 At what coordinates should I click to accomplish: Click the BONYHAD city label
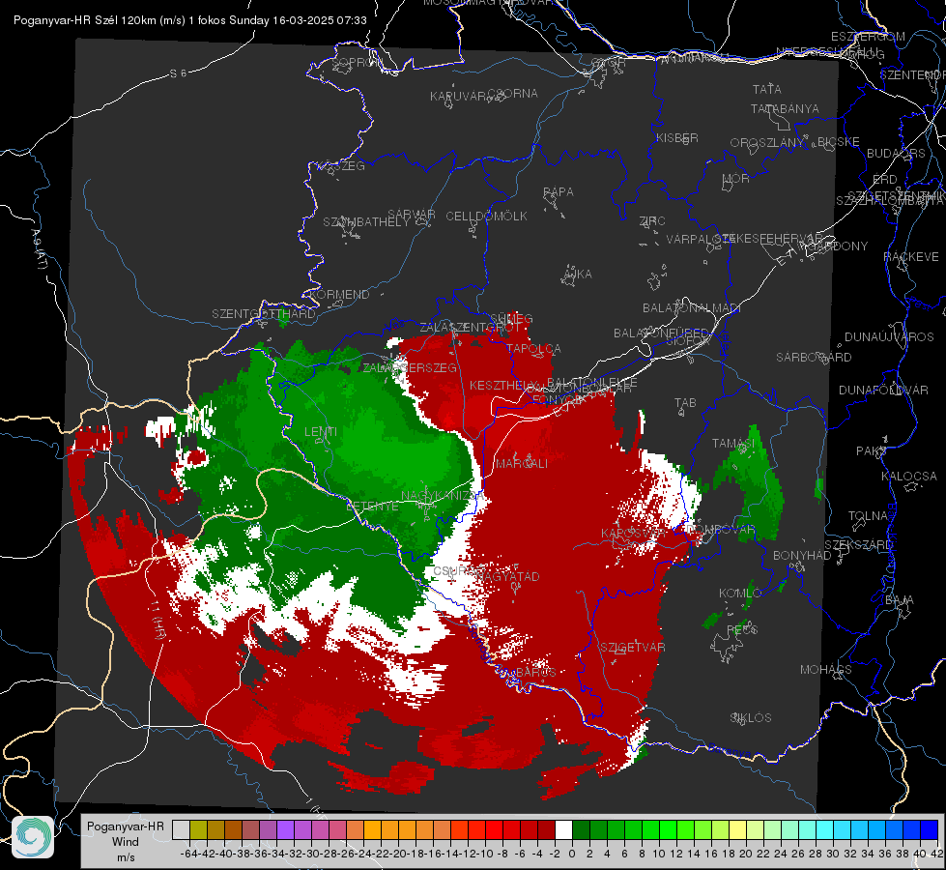click(x=802, y=556)
